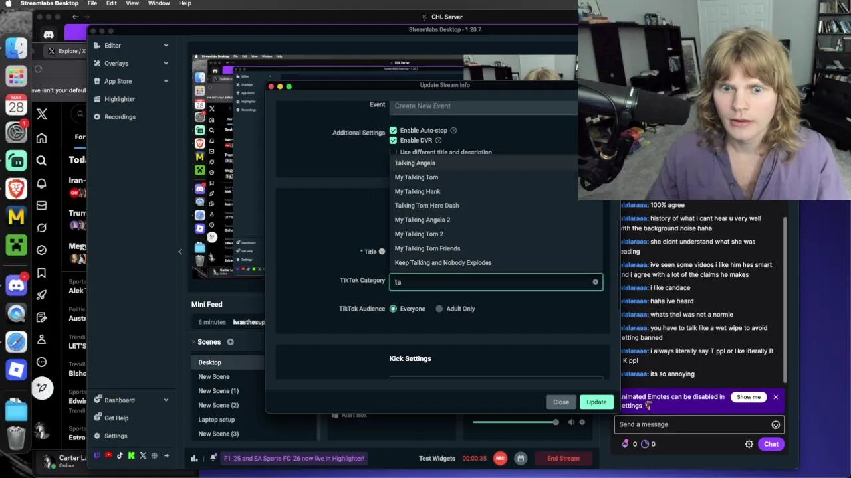The height and width of the screenshot is (478, 851).
Task: Click the YouTube platform icon
Action: 108,455
